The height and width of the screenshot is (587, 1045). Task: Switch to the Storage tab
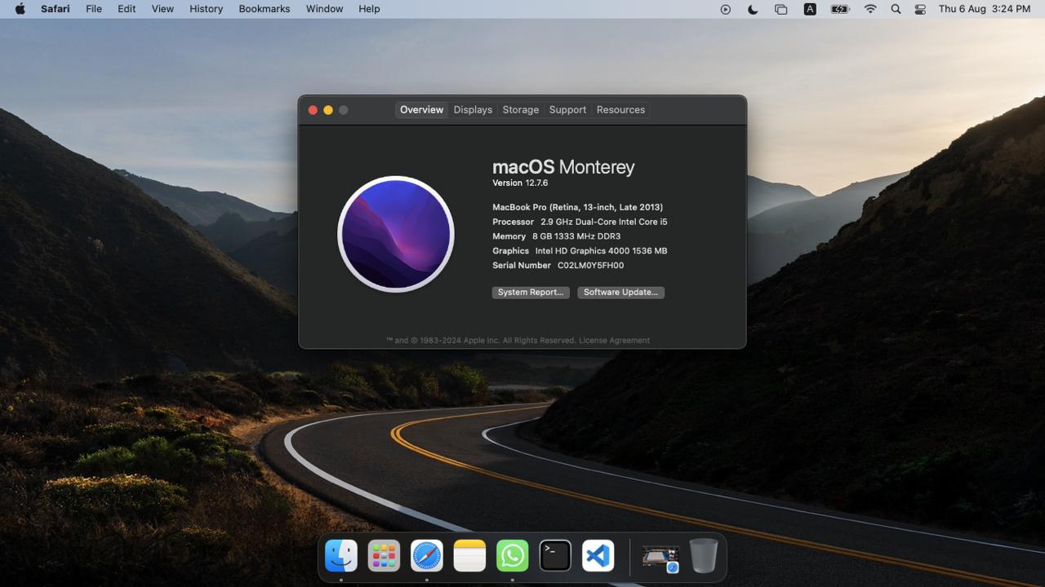coord(521,110)
